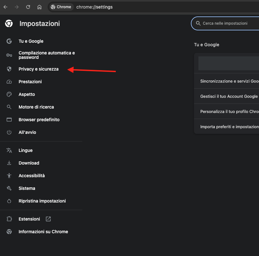Click the puzzle piece Estensioni icon
Viewport: 259px width, 256px height.
click(x=9, y=219)
